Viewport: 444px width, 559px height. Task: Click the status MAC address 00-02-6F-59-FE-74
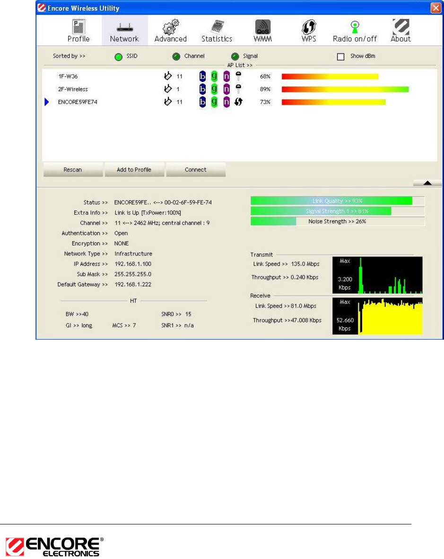pyautogui.click(x=188, y=202)
